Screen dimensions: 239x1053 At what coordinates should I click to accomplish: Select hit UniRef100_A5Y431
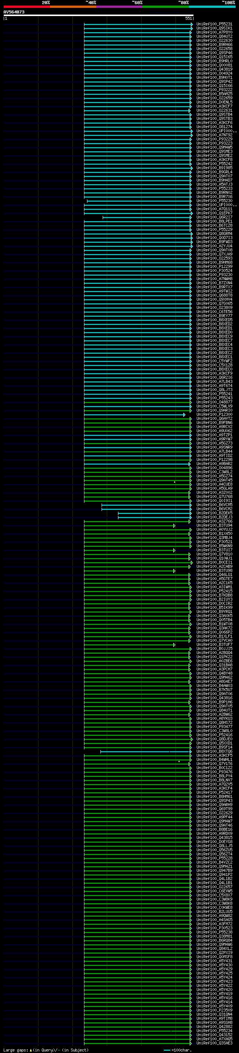coord(214,961)
